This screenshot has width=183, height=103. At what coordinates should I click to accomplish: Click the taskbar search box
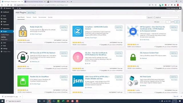click(x=21, y=101)
